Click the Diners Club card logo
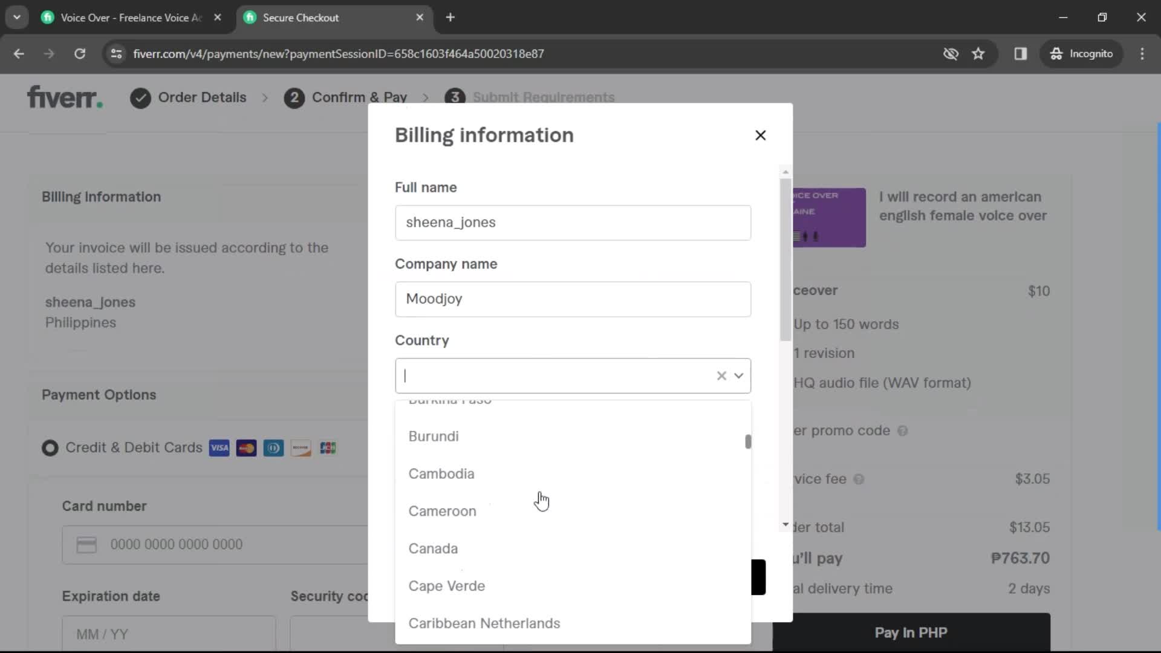 coord(273,448)
